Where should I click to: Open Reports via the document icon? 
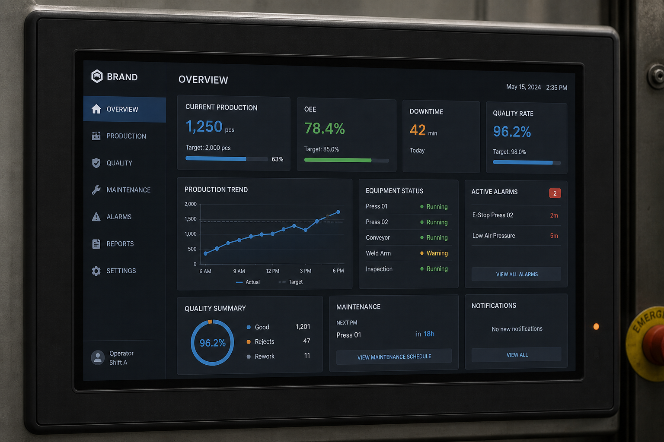[96, 244]
